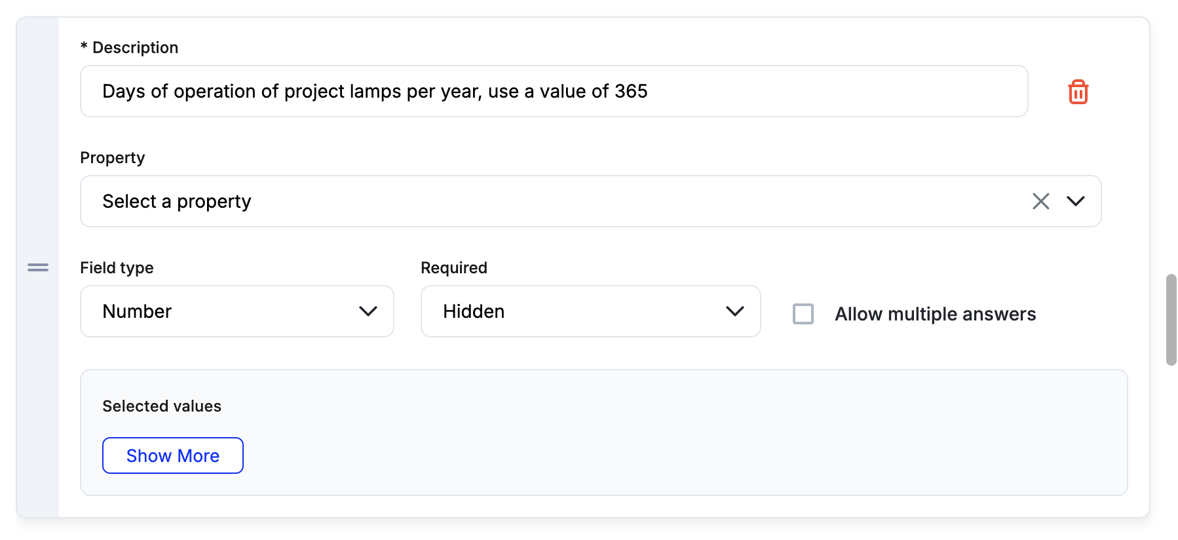The image size is (1178, 540).
Task: Click the asterisk marker beside Description
Action: pos(84,46)
